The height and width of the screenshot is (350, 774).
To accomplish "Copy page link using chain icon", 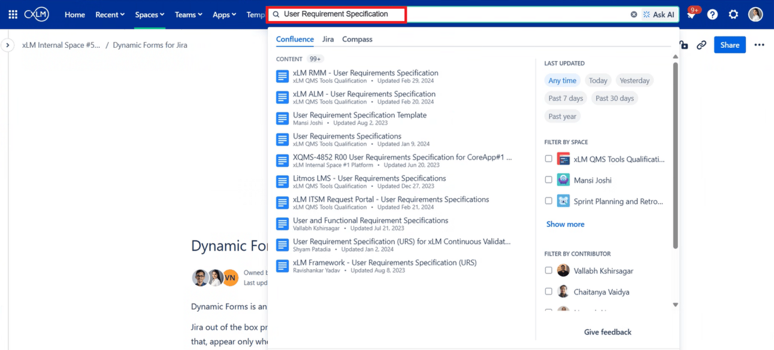I will [x=702, y=45].
